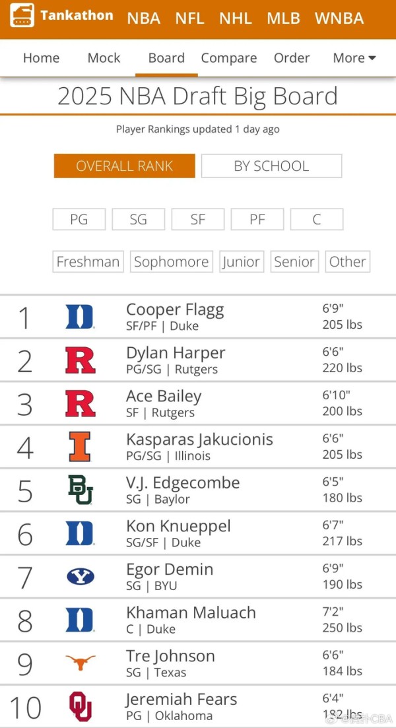Enable the C position filter
396x728 pixels.
pos(317,220)
